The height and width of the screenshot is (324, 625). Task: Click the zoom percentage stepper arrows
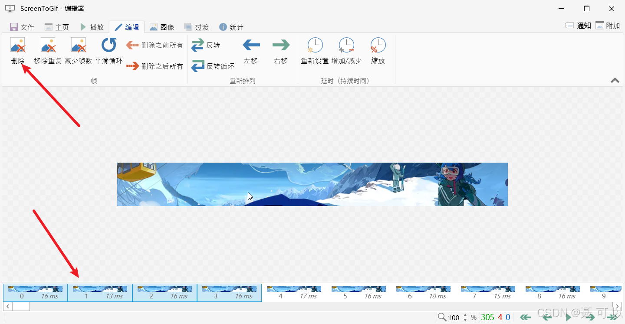(465, 317)
